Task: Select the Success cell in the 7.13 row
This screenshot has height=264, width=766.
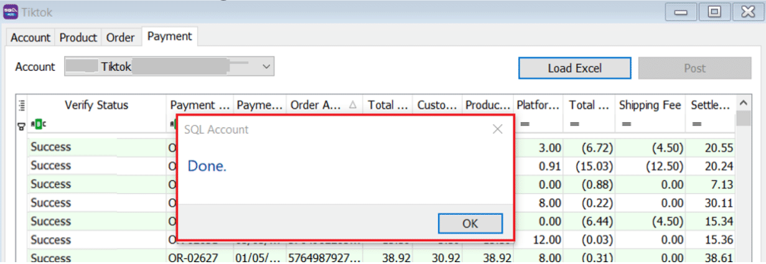Action: 96,184
